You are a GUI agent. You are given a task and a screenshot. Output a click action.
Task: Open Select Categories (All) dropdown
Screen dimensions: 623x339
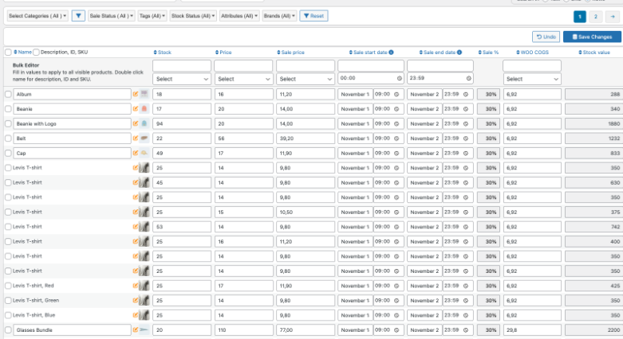point(37,16)
